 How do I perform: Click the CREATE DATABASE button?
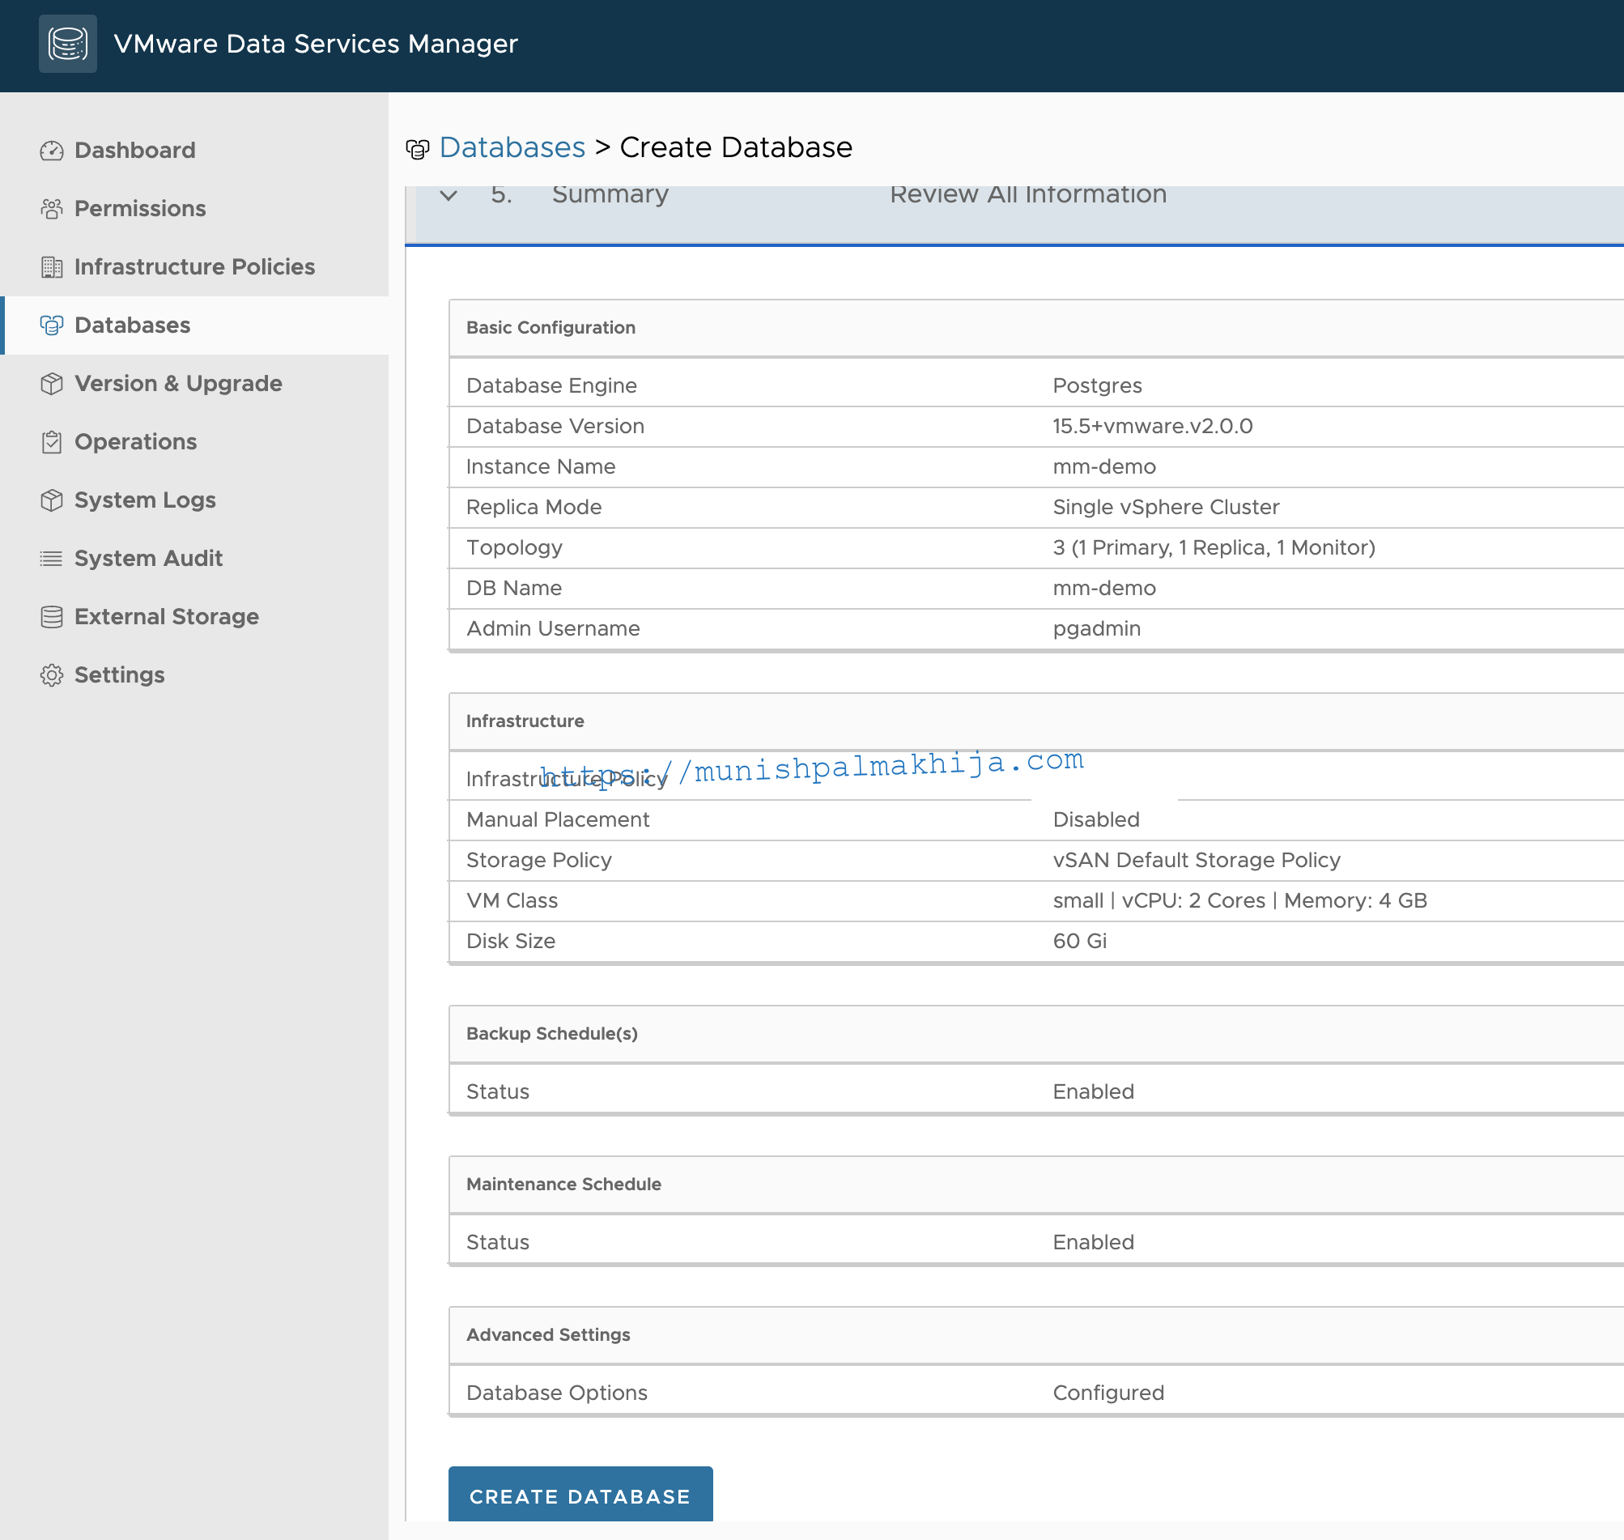[x=580, y=1495]
